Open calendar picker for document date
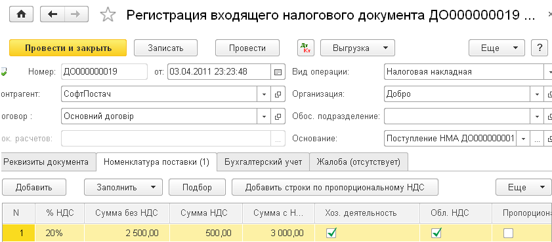 [x=278, y=72]
